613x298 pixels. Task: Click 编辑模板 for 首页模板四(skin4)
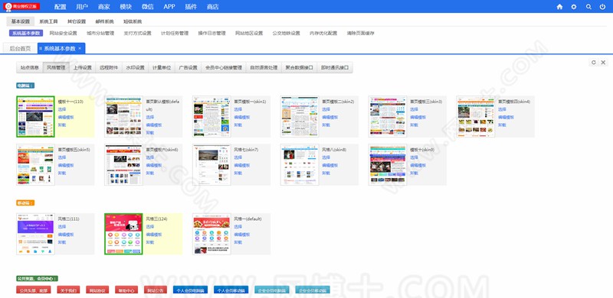[506, 117]
